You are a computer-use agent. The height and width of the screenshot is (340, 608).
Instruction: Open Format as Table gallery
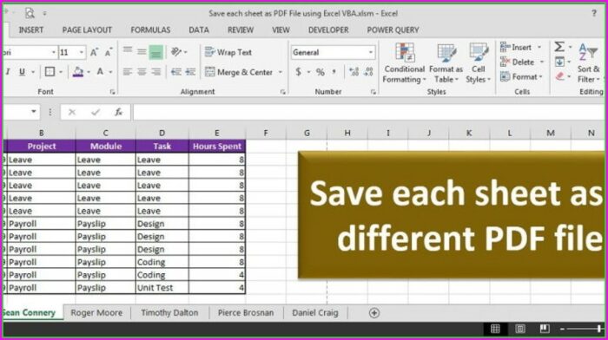(x=446, y=63)
